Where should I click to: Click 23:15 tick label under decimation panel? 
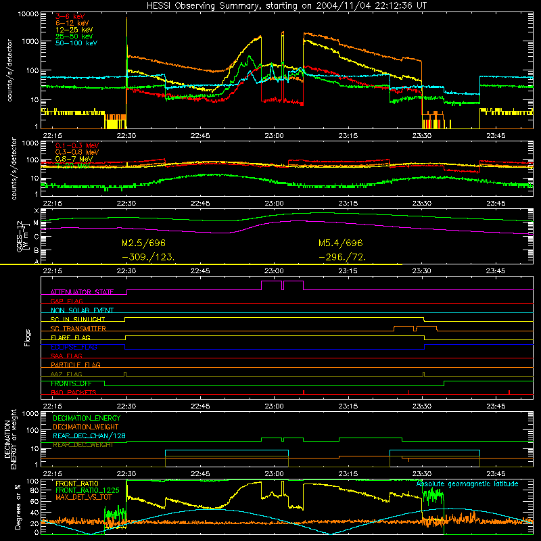tap(348, 474)
